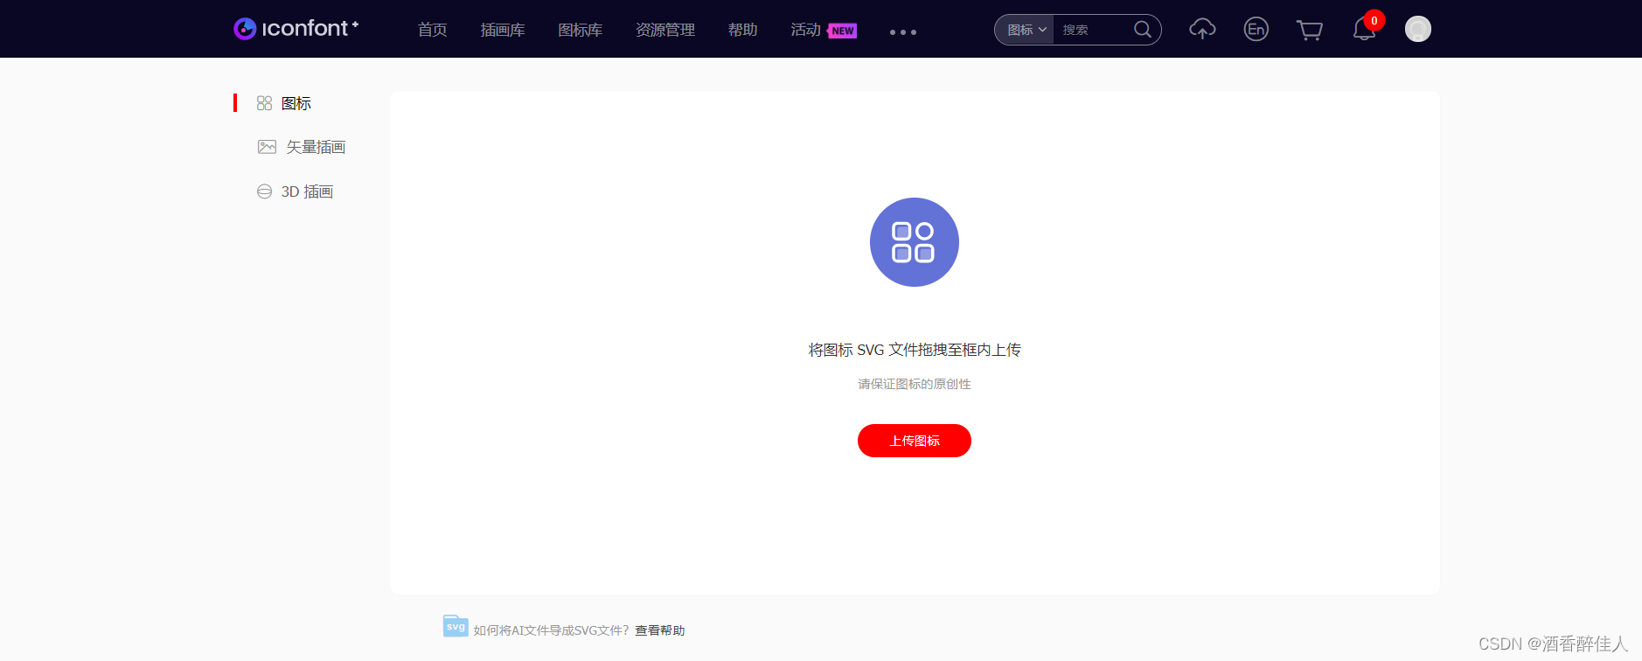Focus the 搜索 search input field

tap(1093, 30)
